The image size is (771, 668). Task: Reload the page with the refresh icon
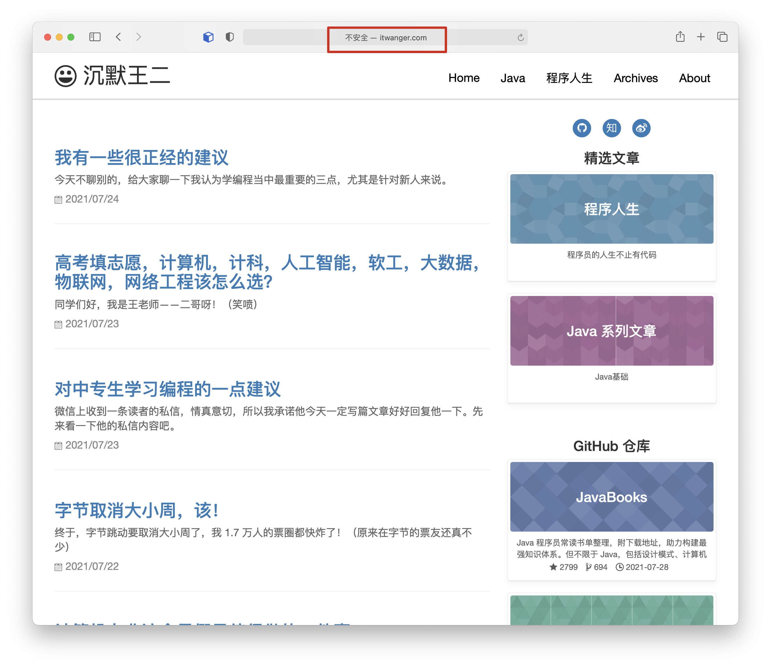click(520, 38)
